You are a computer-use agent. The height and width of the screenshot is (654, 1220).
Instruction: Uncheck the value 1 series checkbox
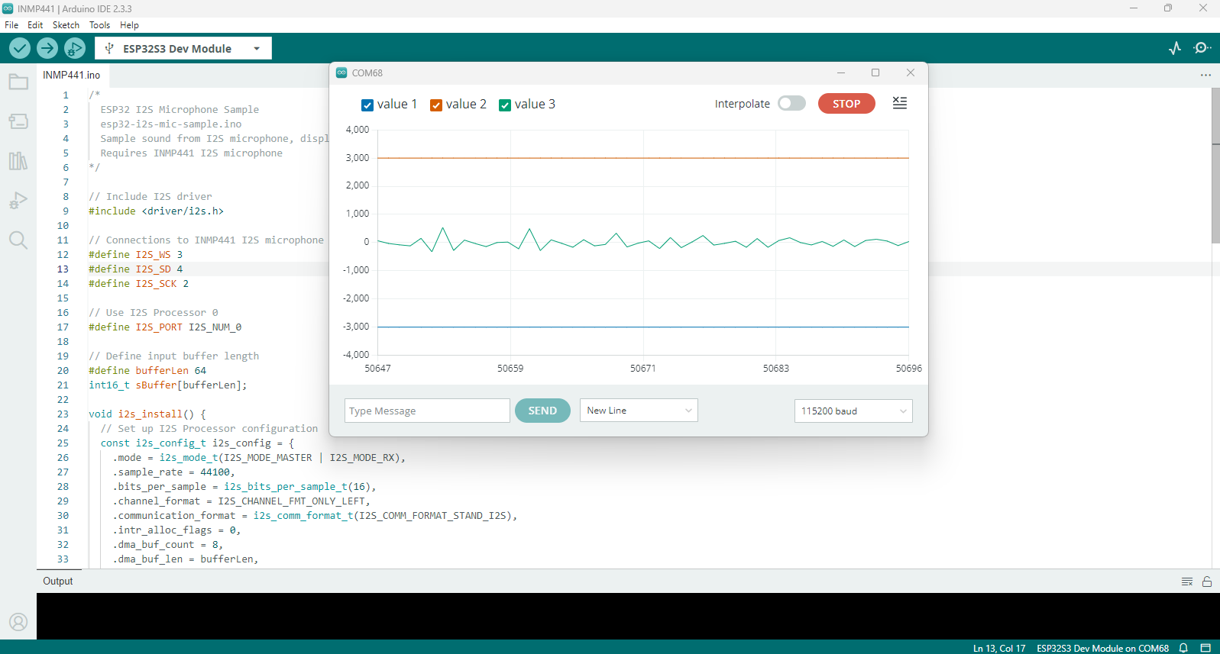pyautogui.click(x=367, y=105)
